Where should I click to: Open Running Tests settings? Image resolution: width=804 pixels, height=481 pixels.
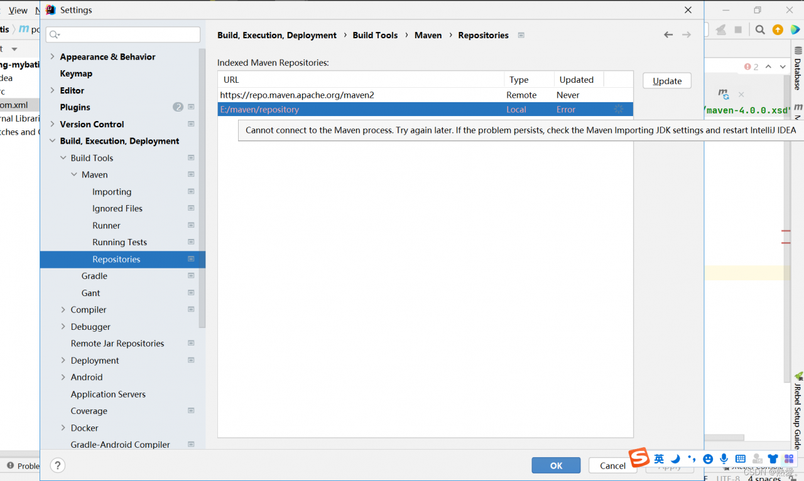119,242
